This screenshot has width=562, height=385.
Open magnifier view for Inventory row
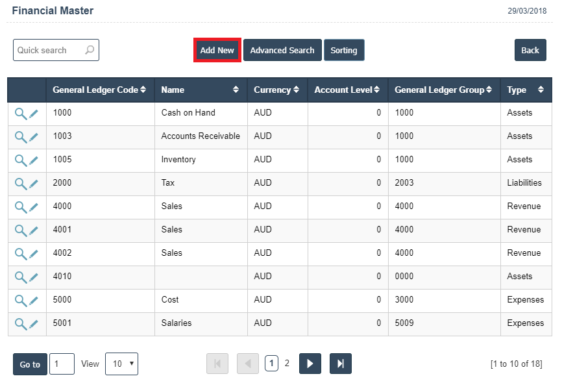point(21,160)
